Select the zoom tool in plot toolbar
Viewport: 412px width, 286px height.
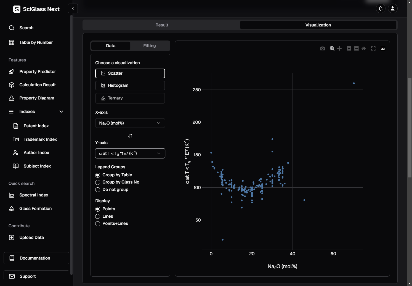coord(332,48)
